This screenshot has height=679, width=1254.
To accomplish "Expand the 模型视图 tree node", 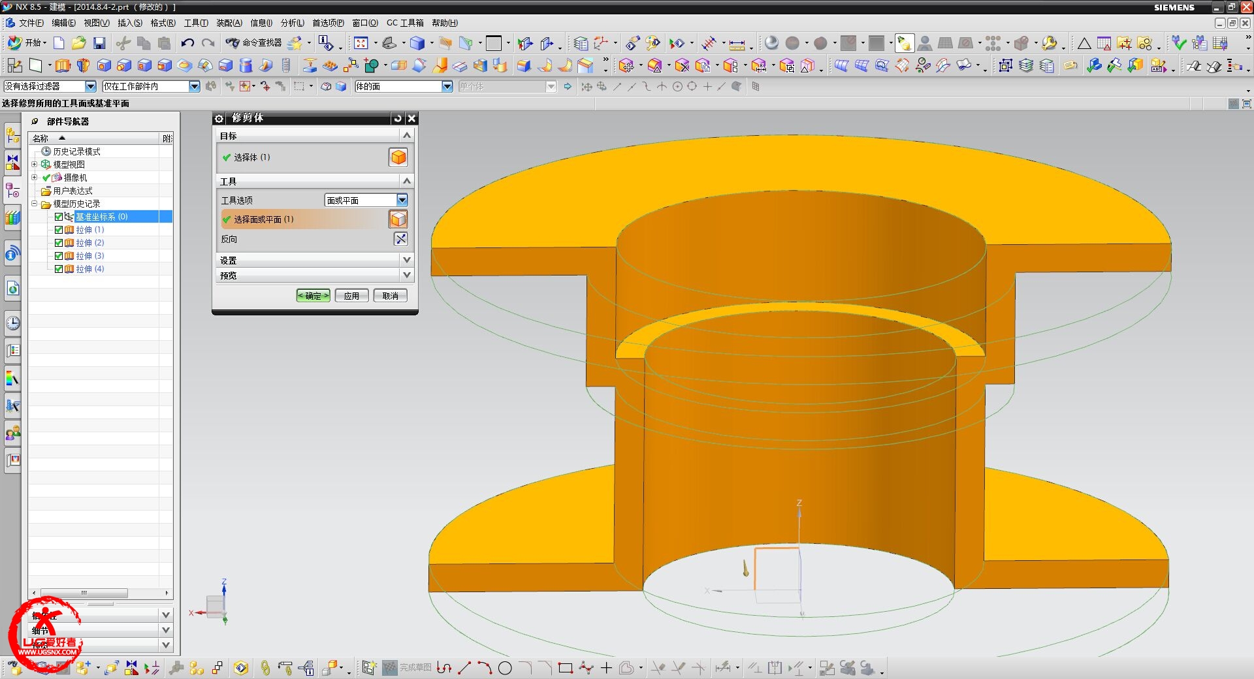I will [x=35, y=165].
